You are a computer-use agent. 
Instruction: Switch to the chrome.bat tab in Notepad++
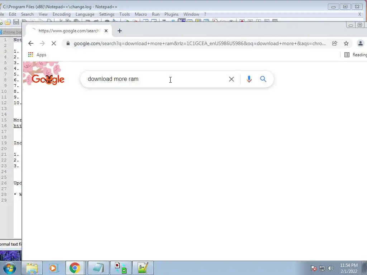pyautogui.click(x=11, y=32)
